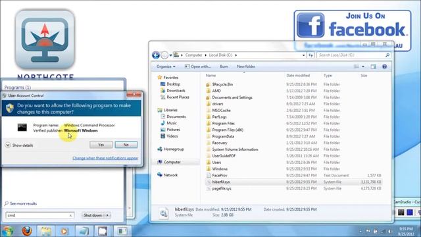This screenshot has height=237, width=421.
Task: Click the taskbar clock
Action: (x=406, y=231)
